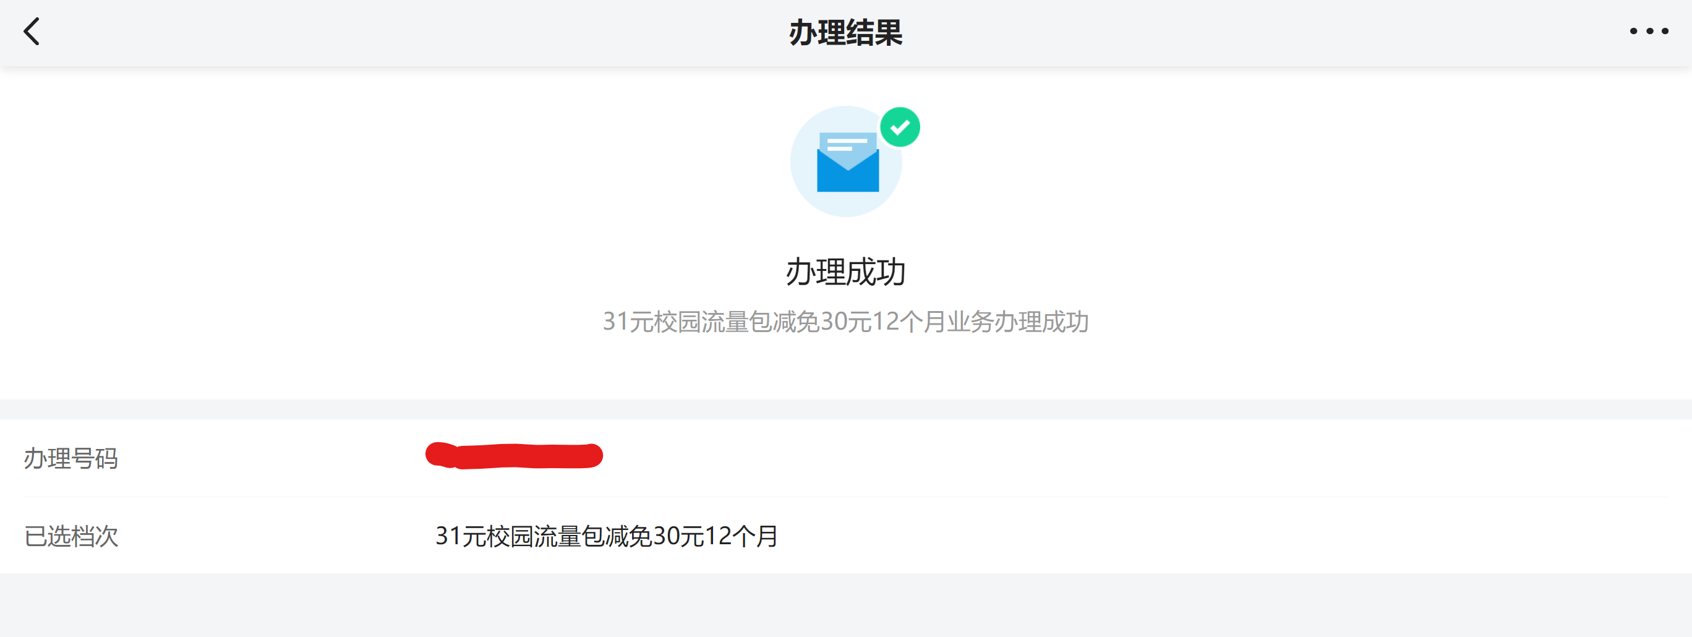Click the gray divider between the two sections
The image size is (1692, 637).
point(846,409)
